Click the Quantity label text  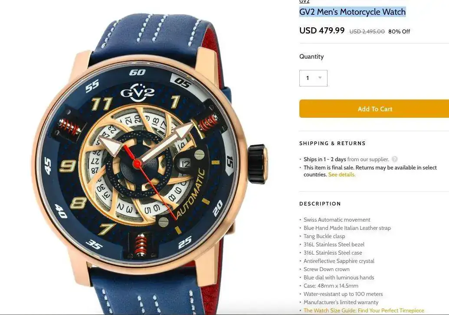[311, 56]
